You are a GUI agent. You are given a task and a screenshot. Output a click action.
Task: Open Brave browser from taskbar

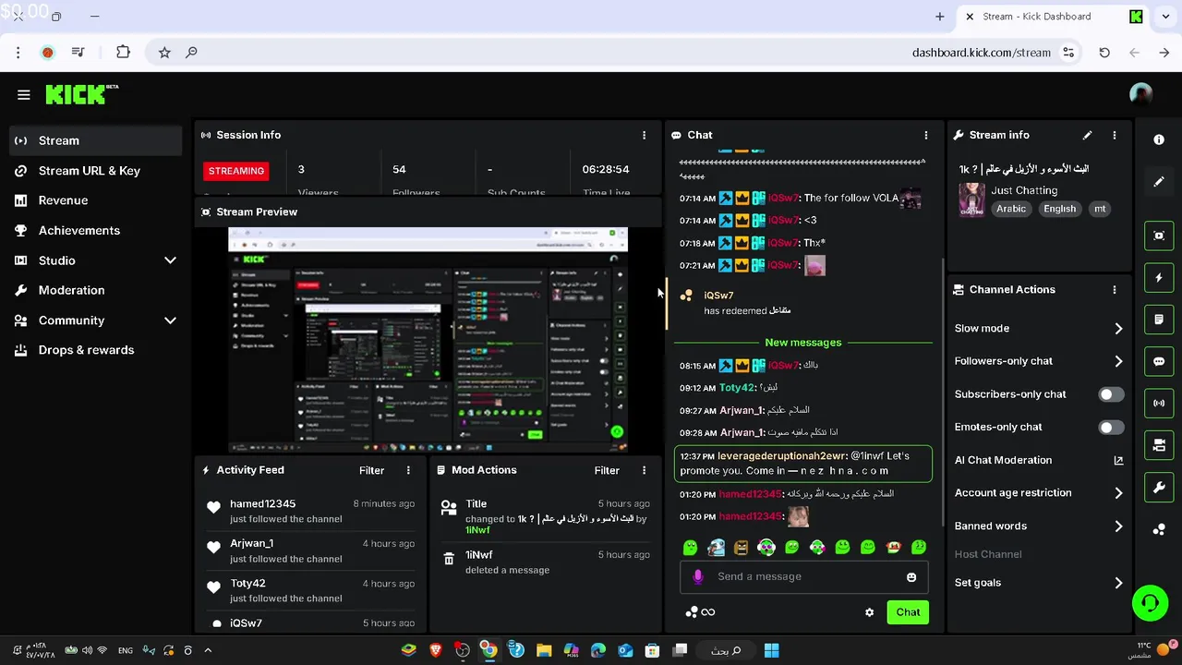[436, 650]
